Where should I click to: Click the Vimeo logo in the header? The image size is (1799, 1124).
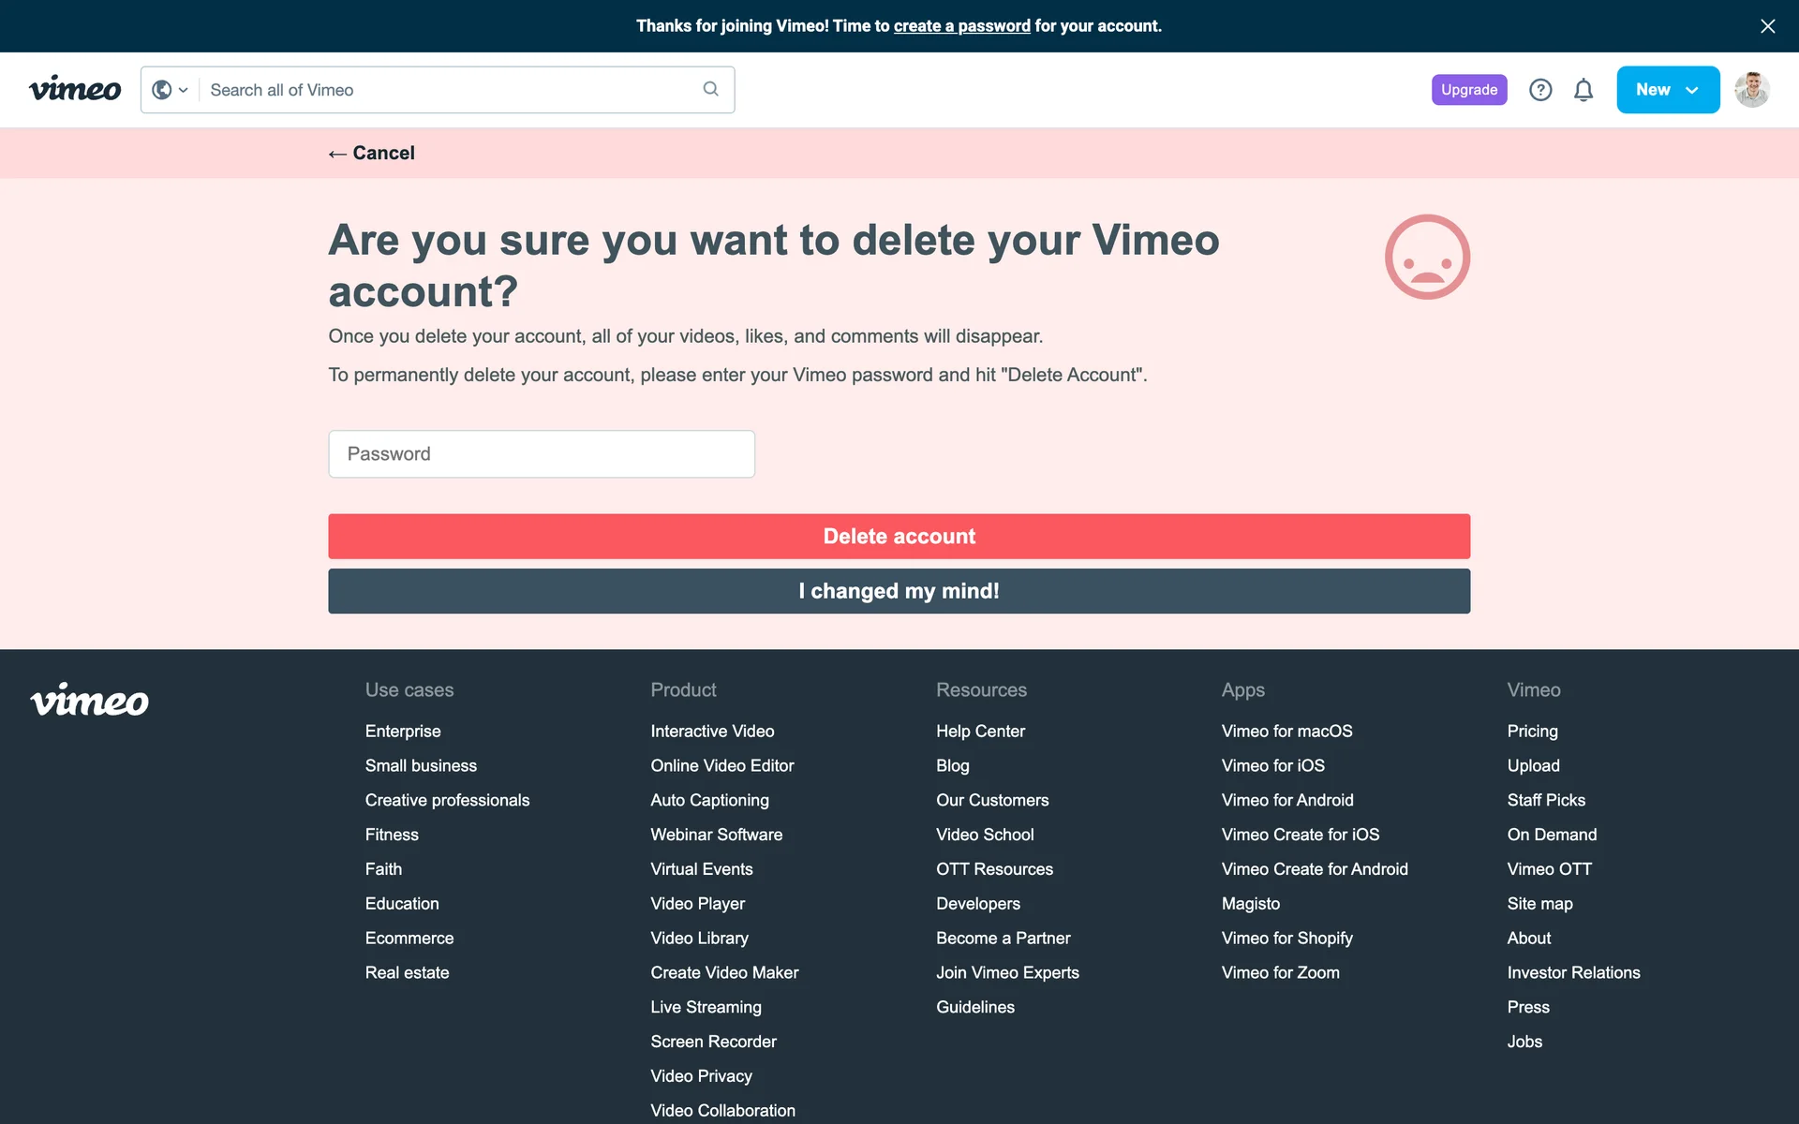pyautogui.click(x=75, y=90)
